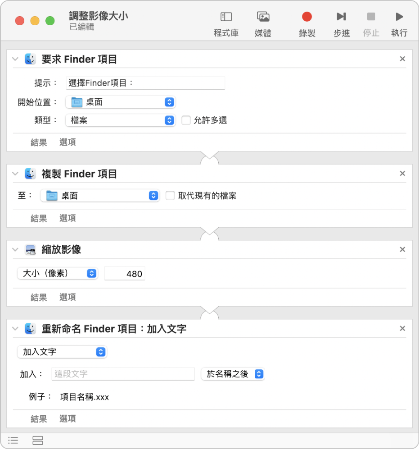Check 取代現有的檔案 option

click(x=170, y=196)
